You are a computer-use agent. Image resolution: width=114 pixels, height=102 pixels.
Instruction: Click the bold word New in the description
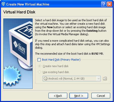pos(50,27)
